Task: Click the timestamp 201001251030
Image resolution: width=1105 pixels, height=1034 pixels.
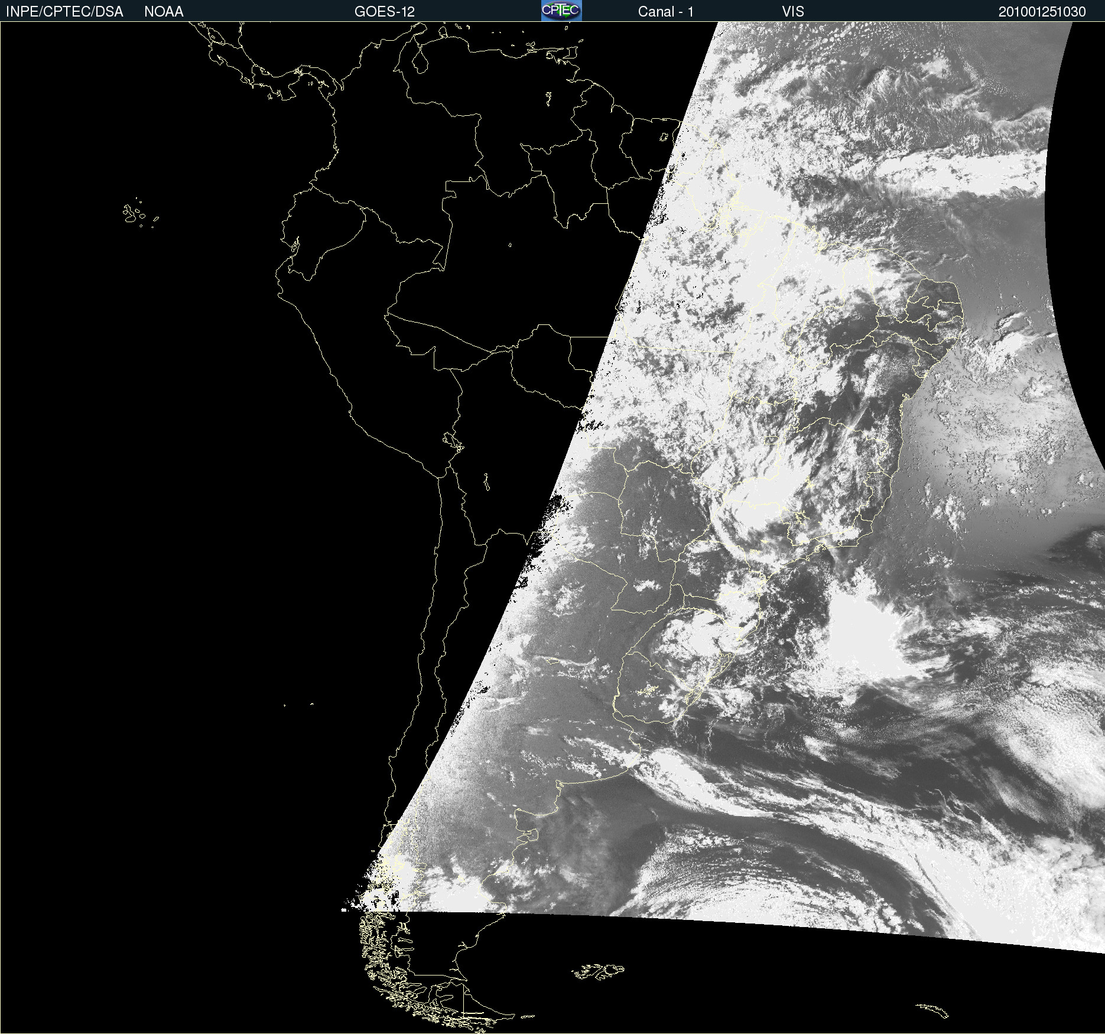Action: click(1042, 12)
